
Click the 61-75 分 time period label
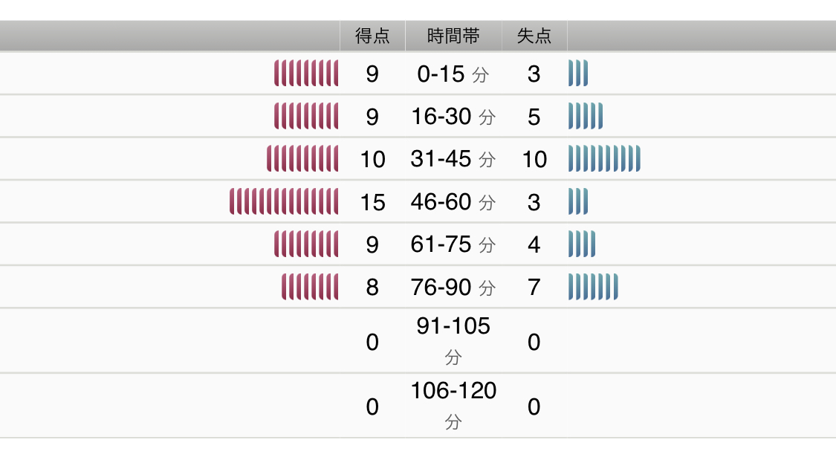click(x=453, y=244)
